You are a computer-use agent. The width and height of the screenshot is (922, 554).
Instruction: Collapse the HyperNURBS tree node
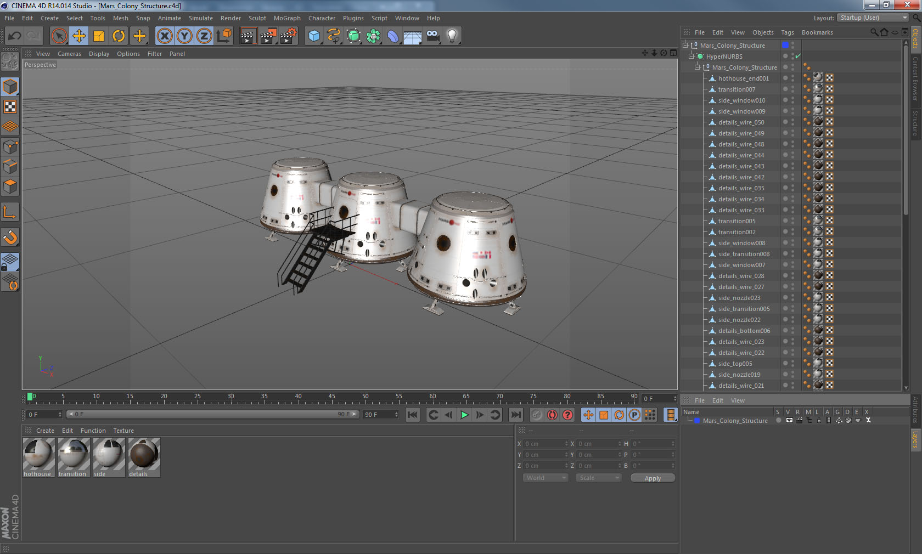(692, 56)
